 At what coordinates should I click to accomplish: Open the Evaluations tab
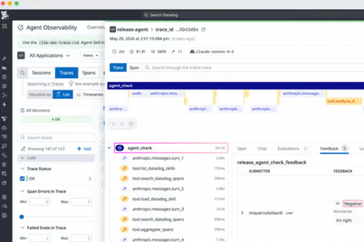[x=292, y=149]
